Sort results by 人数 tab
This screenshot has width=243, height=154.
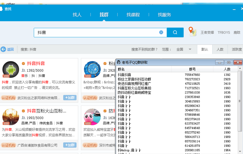coord(220,49)
